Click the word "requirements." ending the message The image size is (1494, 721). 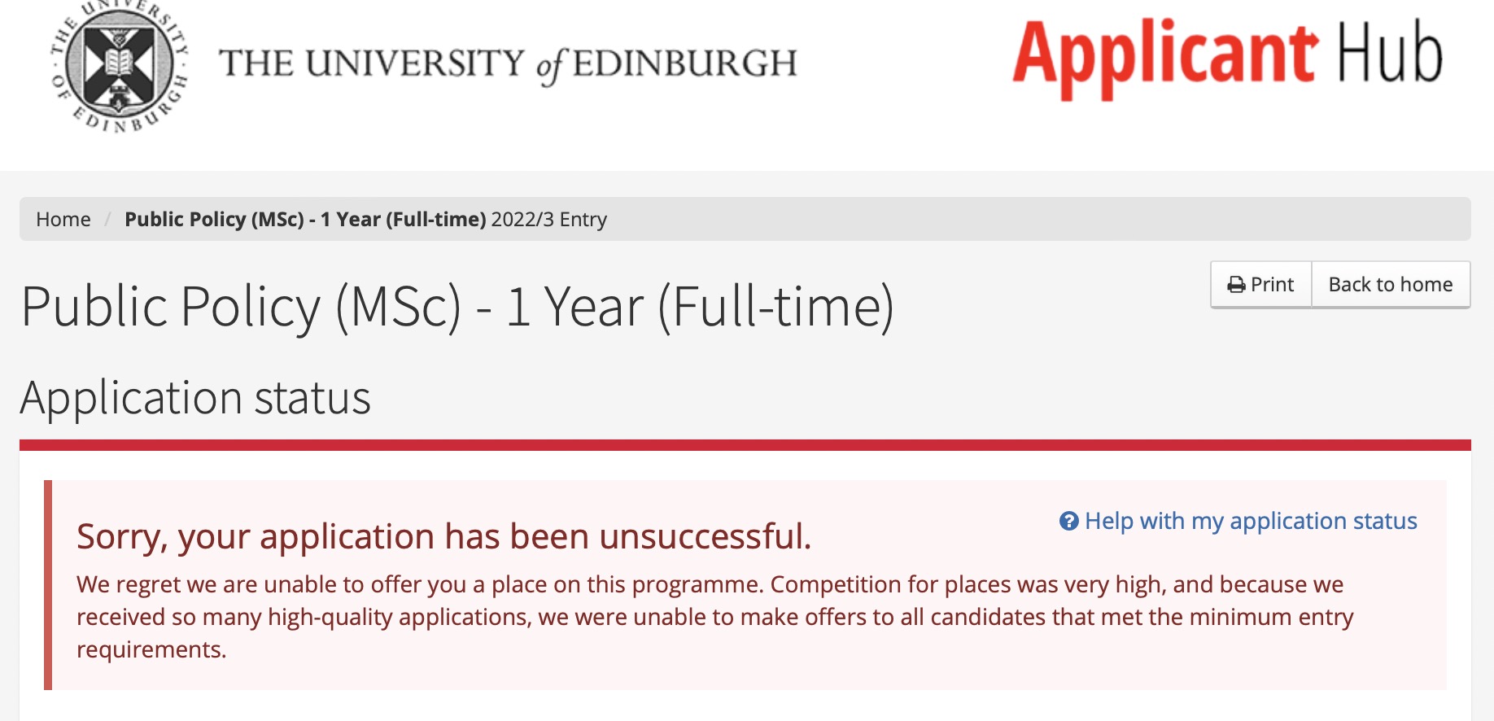coord(151,649)
